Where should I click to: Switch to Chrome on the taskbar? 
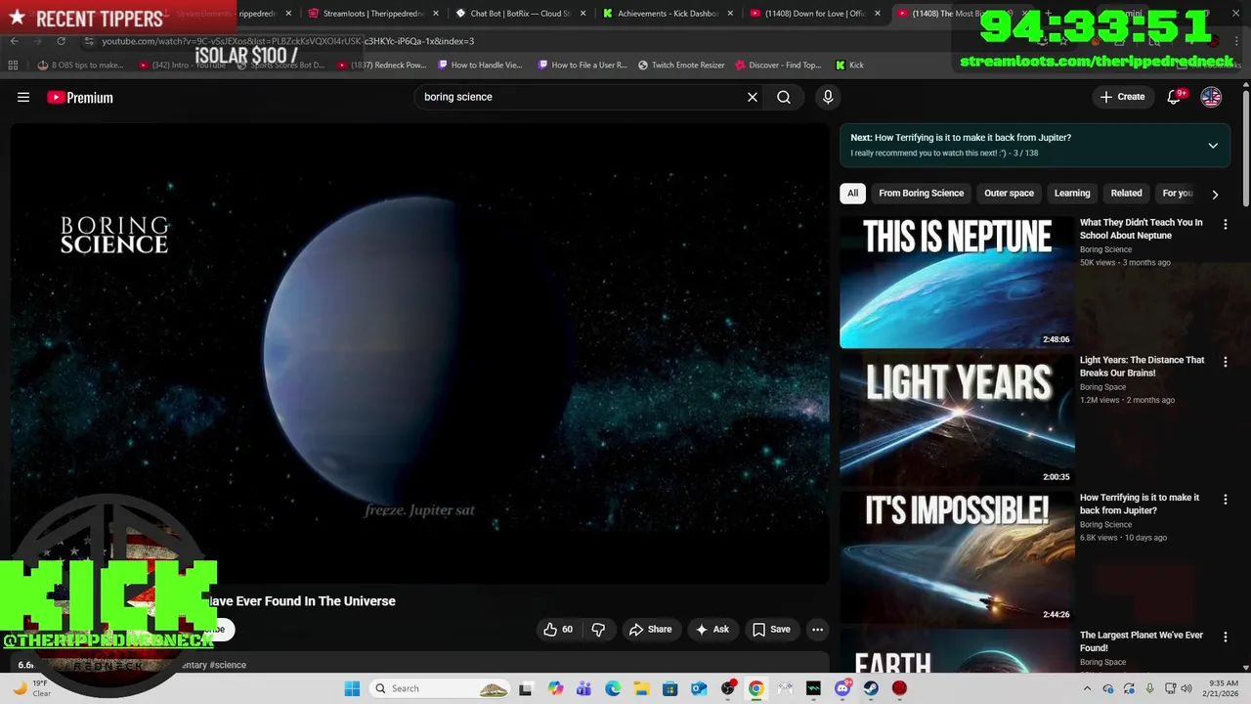click(756, 688)
